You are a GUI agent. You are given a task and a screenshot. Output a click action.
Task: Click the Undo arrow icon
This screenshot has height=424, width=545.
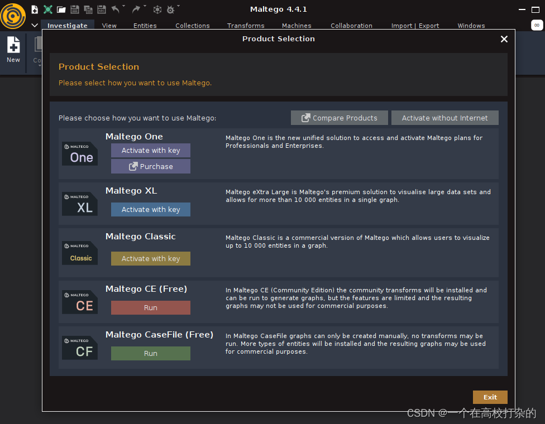[x=116, y=9]
